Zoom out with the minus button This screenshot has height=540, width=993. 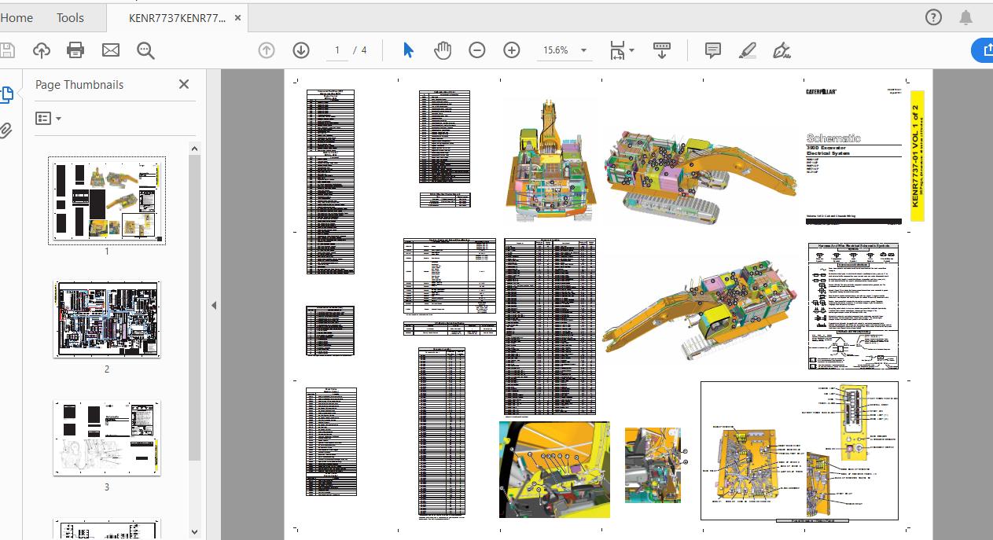pos(477,50)
